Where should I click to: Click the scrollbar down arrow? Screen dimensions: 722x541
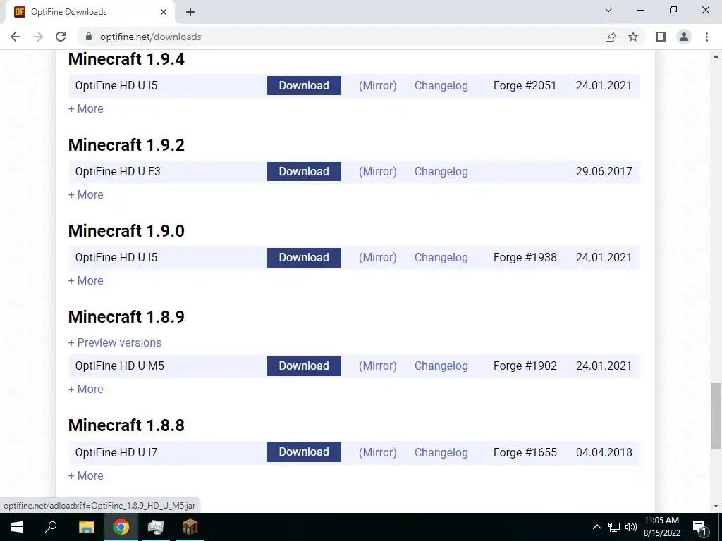coord(716,506)
